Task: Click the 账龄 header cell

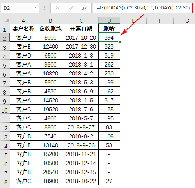Action: pyautogui.click(x=109, y=28)
